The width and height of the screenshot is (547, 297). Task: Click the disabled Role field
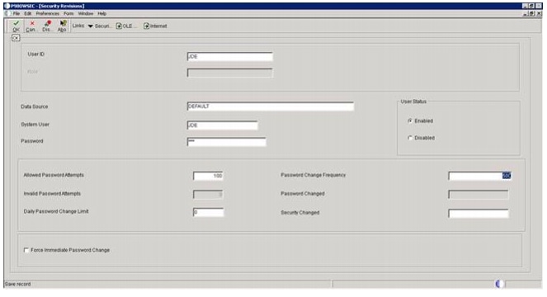[x=230, y=73]
